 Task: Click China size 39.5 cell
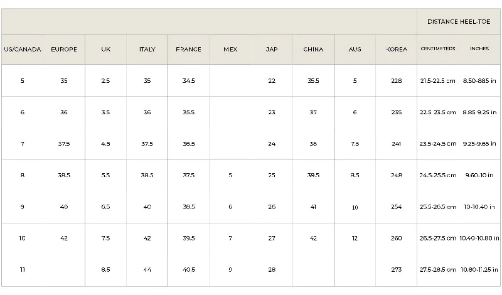point(313,175)
